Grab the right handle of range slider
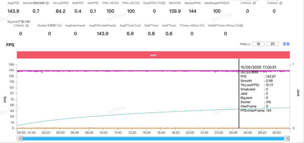The width and height of the screenshot is (304, 143). click(287, 138)
